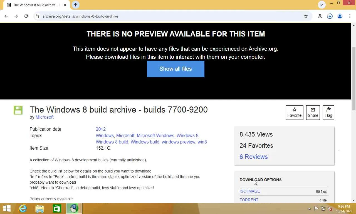This screenshot has width=356, height=214.
Task: Open the network tray icon
Action: [323, 209]
